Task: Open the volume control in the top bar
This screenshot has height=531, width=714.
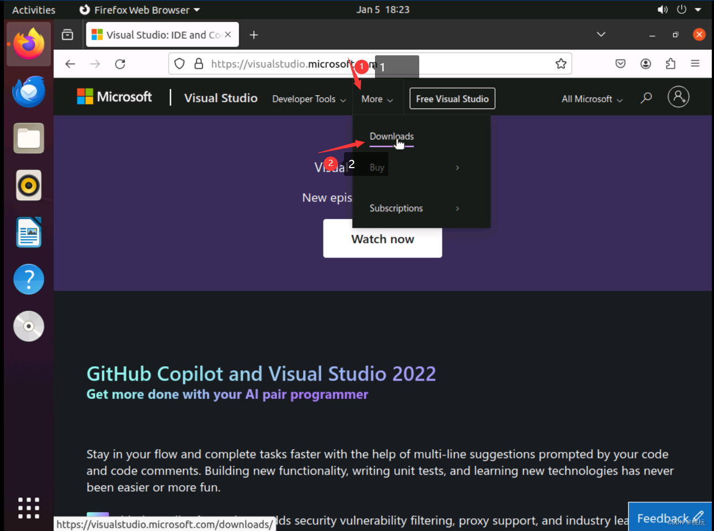Action: click(662, 9)
